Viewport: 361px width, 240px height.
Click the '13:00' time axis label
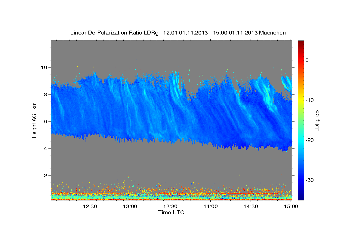coord(130,206)
